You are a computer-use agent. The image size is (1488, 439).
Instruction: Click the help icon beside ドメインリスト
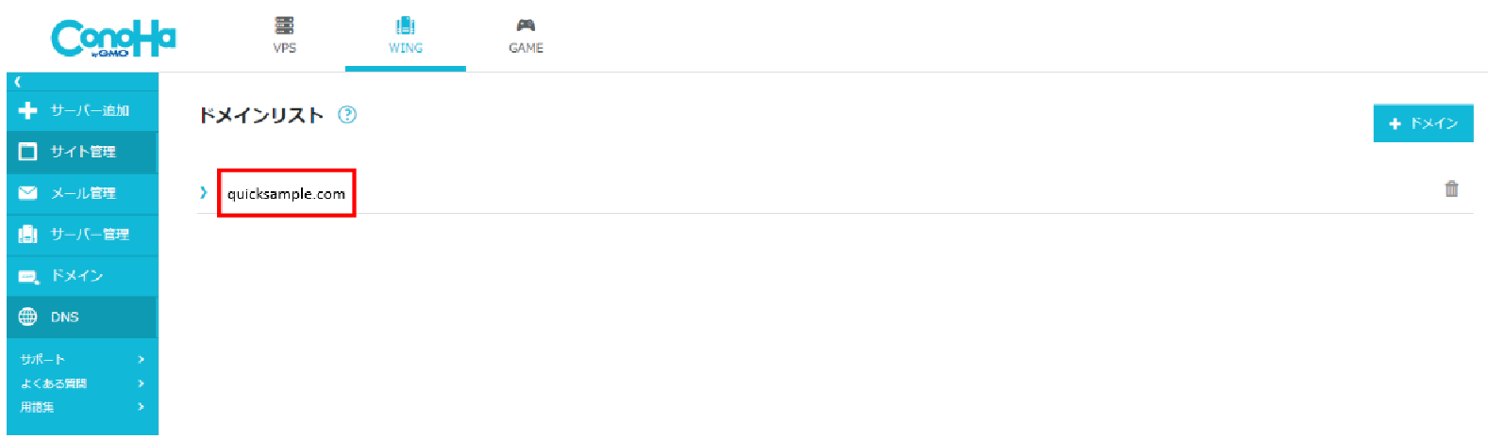pos(347,115)
